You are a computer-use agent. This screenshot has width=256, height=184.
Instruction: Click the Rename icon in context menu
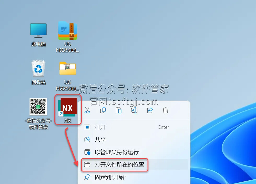[134, 110]
